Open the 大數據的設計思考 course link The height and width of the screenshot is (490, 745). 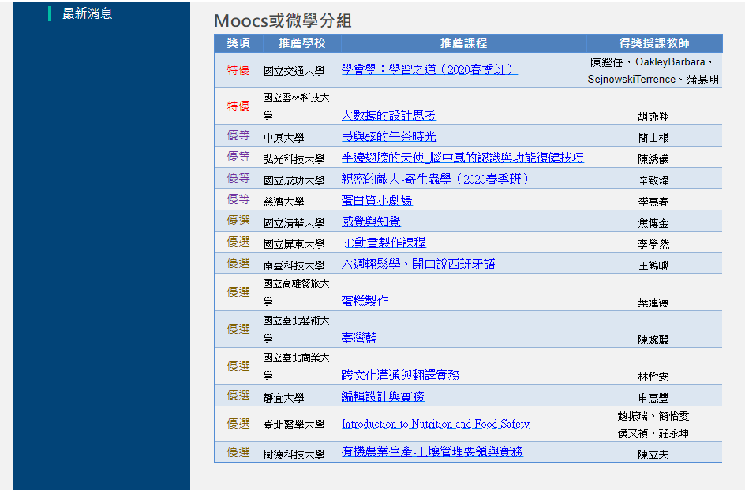pyautogui.click(x=388, y=115)
